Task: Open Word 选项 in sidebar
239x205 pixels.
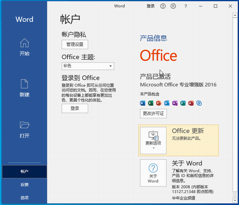Action: pyautogui.click(x=24, y=198)
